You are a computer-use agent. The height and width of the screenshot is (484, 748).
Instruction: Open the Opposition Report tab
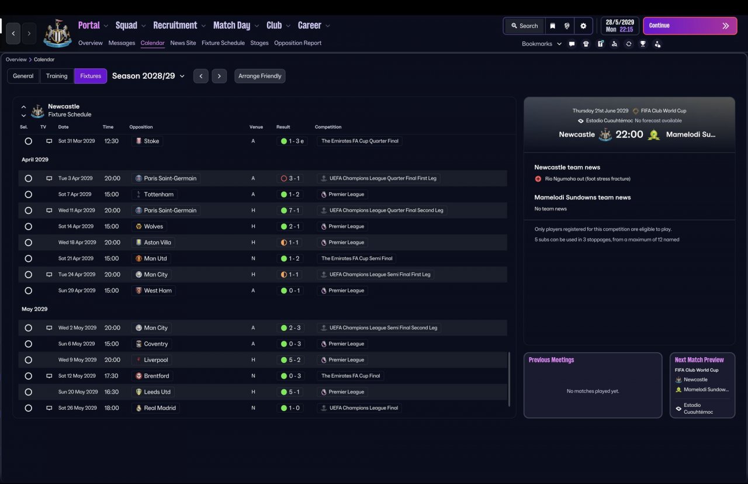tap(297, 43)
